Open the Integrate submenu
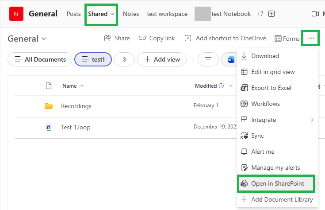Viewport: 325px width, 210px height. 278,120
